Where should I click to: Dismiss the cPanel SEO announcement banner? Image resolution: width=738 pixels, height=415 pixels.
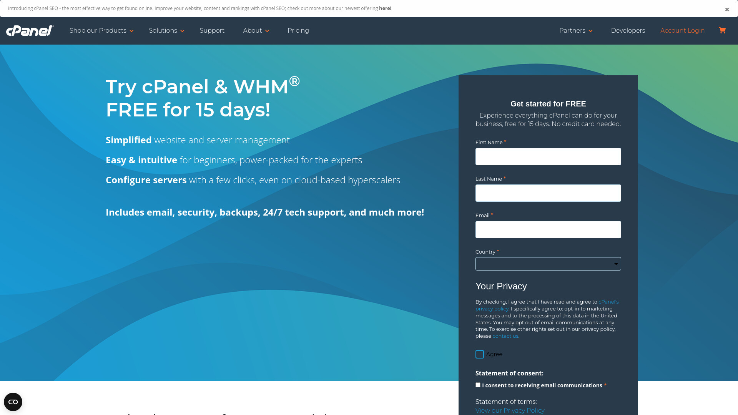point(727,9)
